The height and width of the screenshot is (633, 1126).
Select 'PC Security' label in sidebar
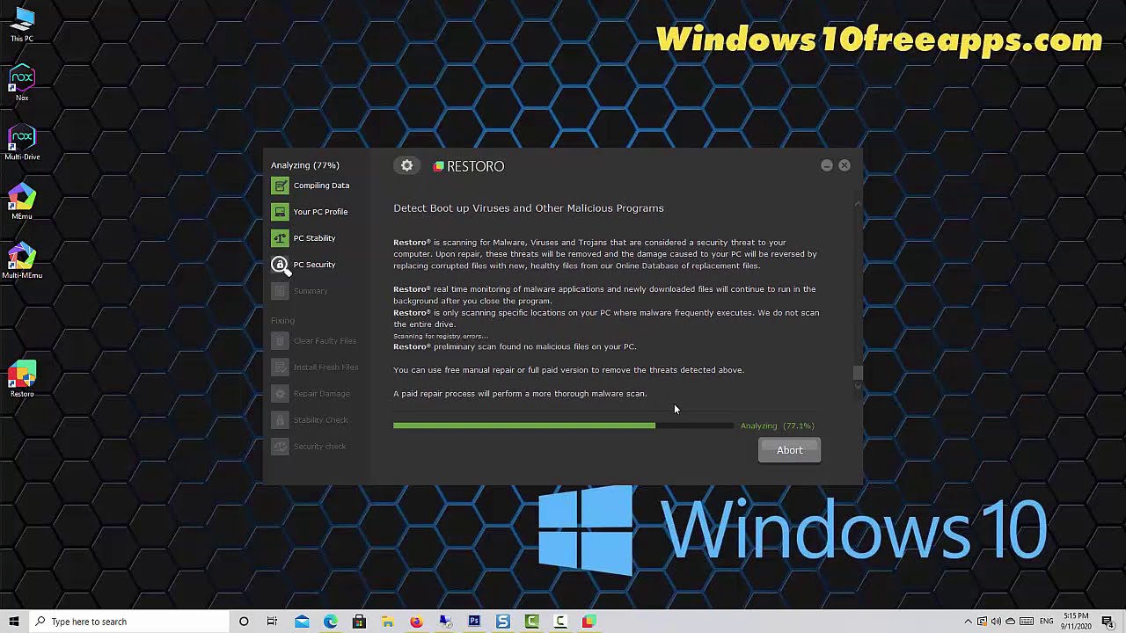tap(314, 265)
